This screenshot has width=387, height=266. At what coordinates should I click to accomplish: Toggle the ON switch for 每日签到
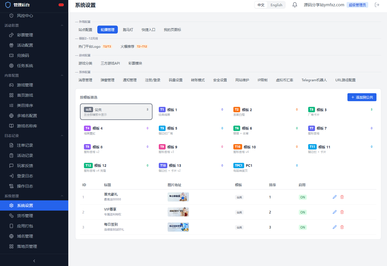[302, 227]
